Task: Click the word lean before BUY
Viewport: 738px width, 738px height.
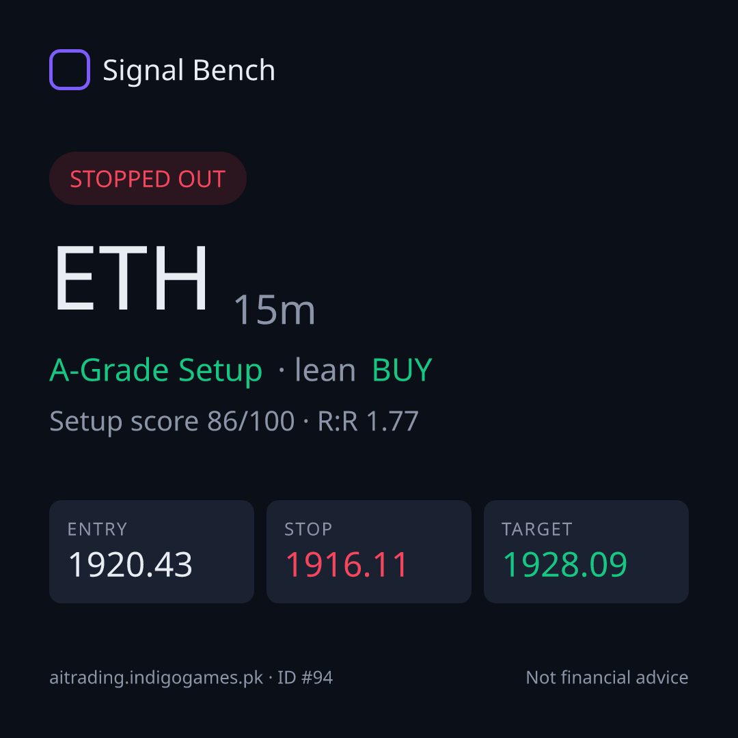Action: pyautogui.click(x=325, y=370)
